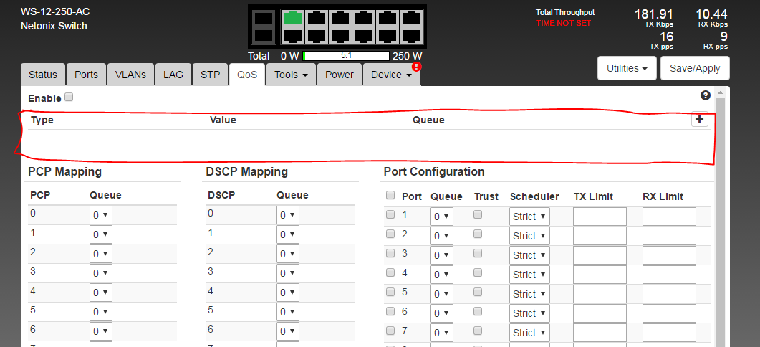
Task: Click the Save/Apply button
Action: (695, 68)
